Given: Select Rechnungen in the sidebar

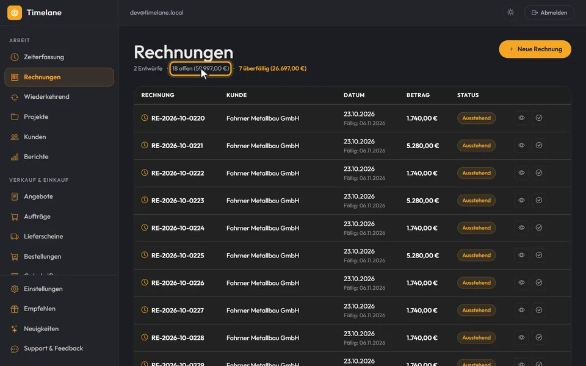Looking at the screenshot, I should pos(59,77).
